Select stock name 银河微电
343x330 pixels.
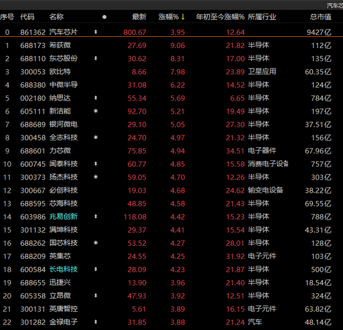(x=64, y=124)
